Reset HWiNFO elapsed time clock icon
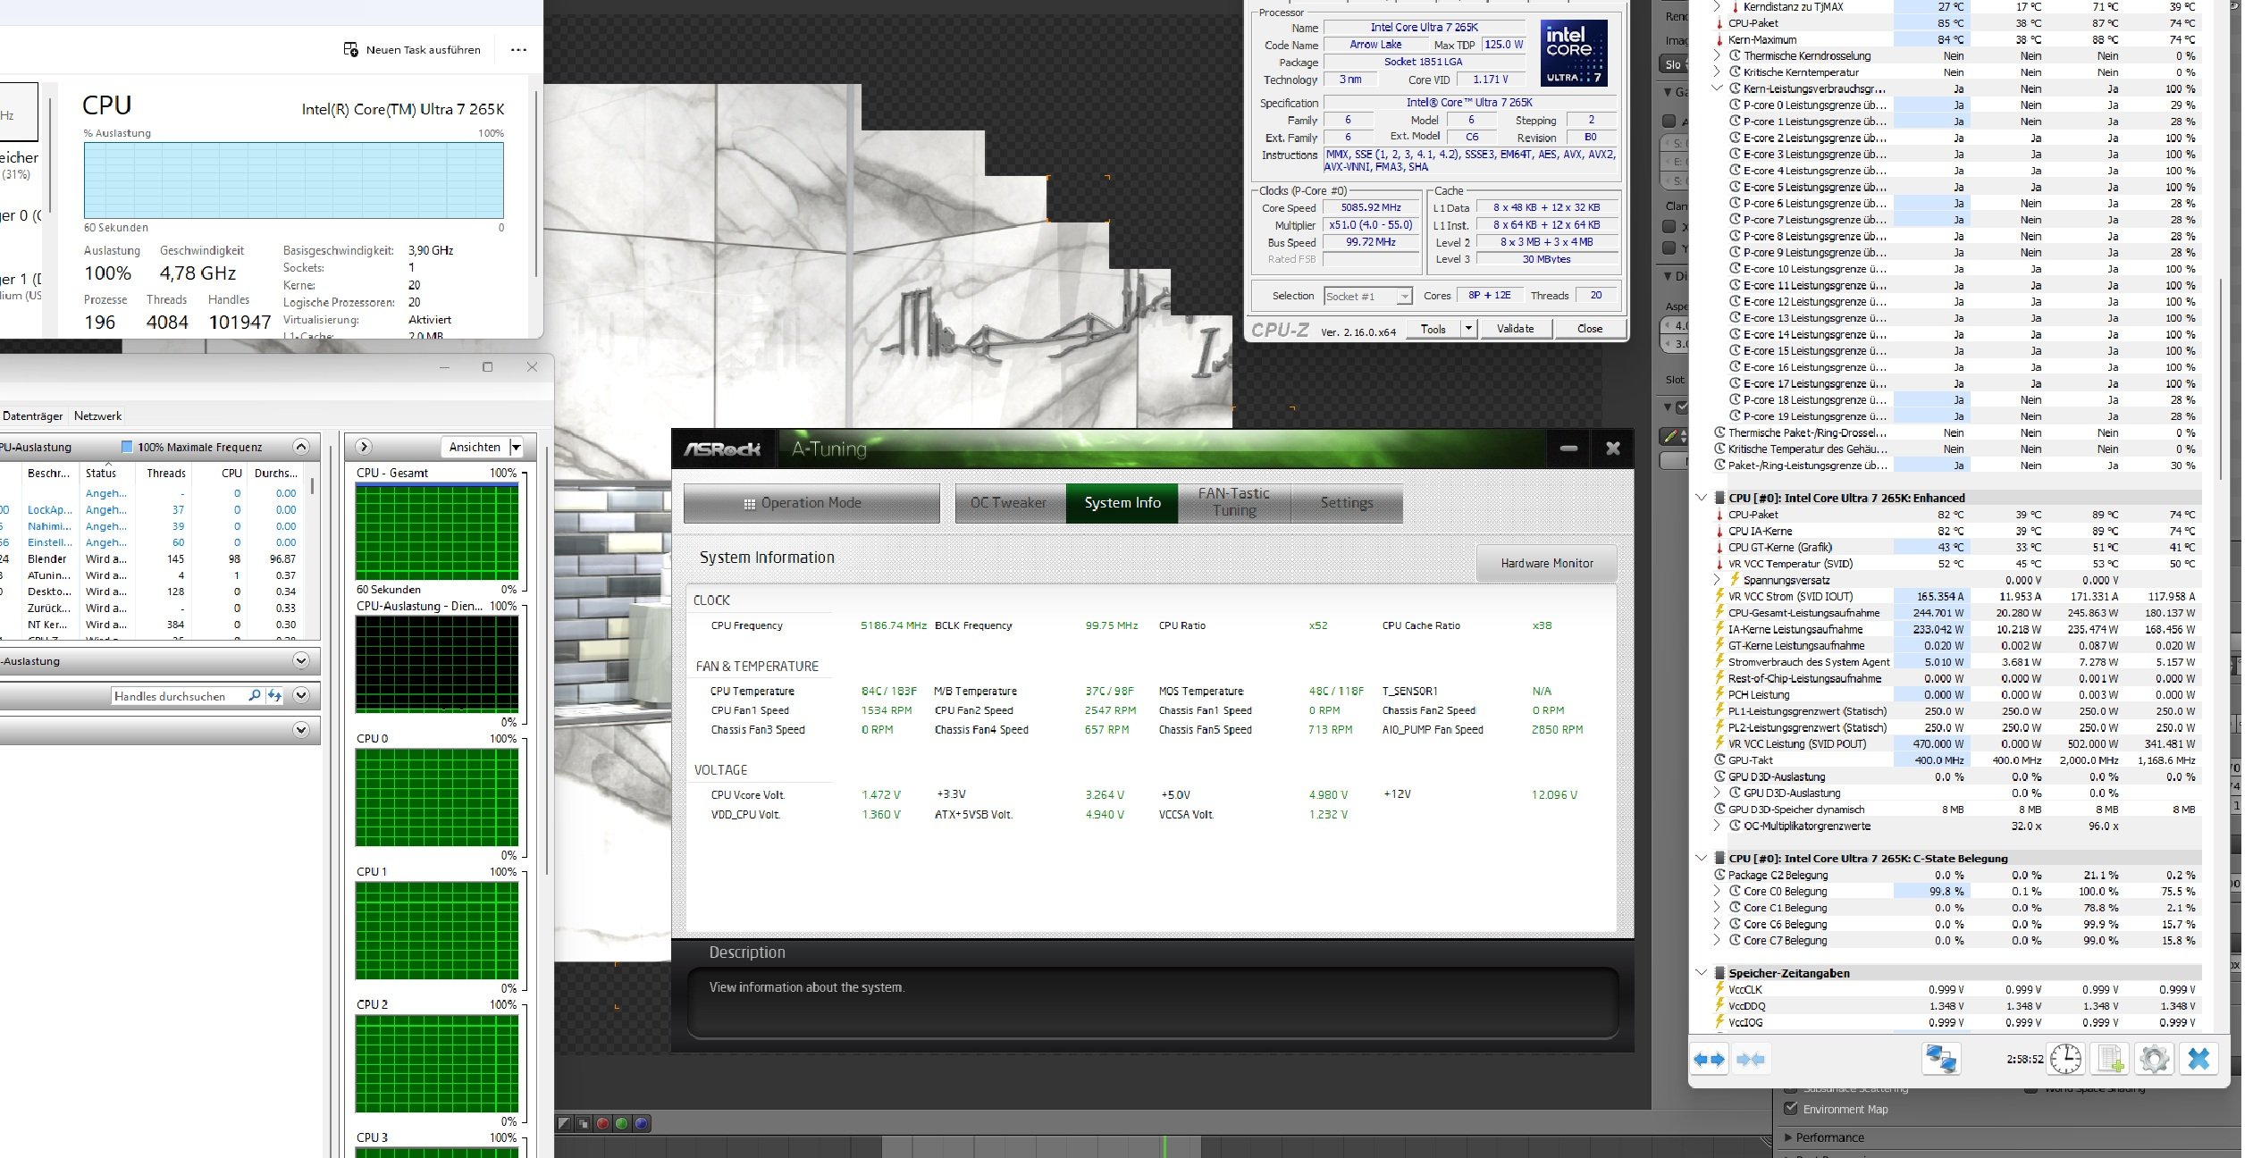2253x1158 pixels. [2065, 1060]
